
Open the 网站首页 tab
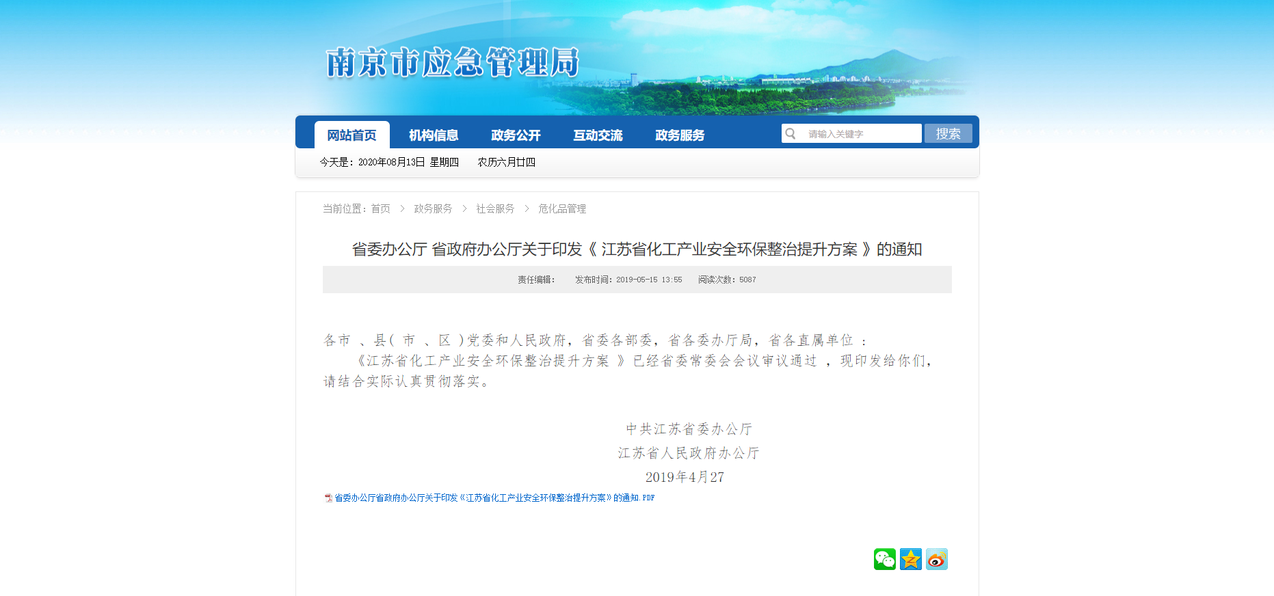[351, 135]
